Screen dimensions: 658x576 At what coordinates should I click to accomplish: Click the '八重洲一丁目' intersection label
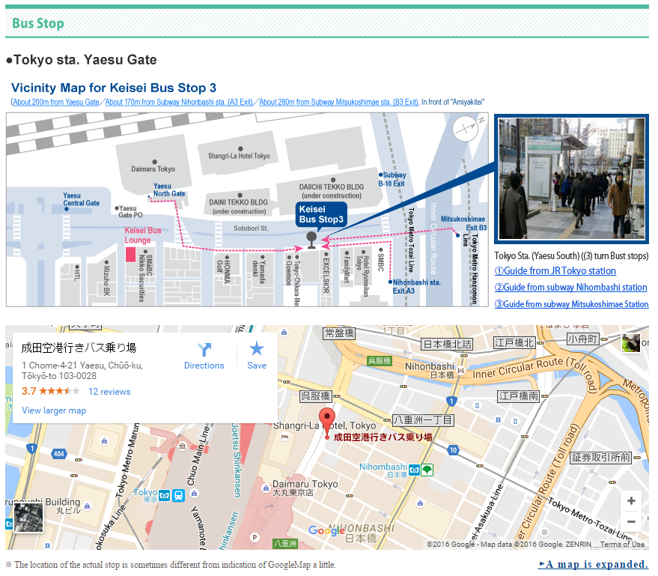[423, 419]
